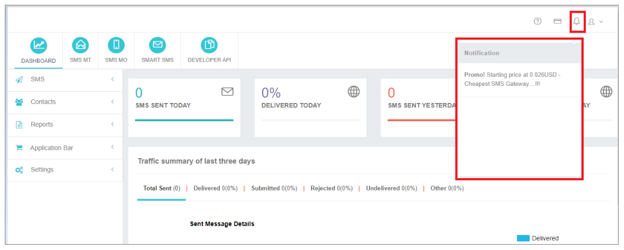Click the Developer API documents icon

[209, 45]
